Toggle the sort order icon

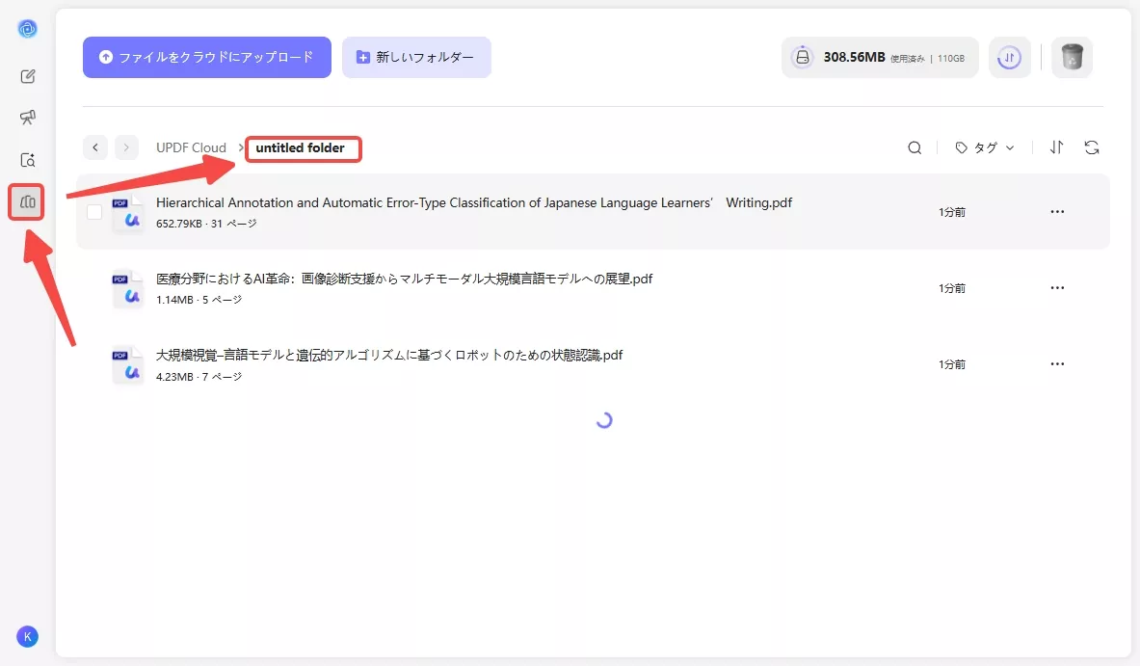tap(1056, 147)
